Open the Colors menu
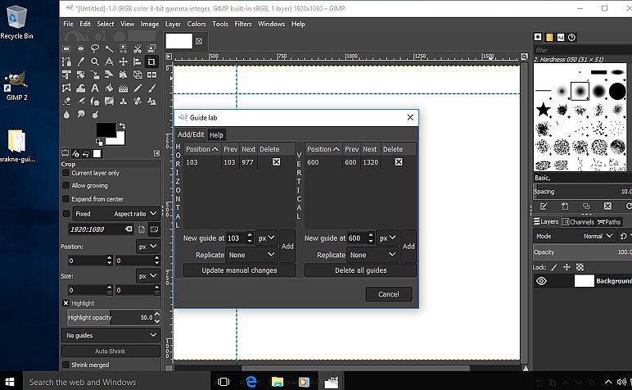This screenshot has width=632, height=390. click(x=196, y=24)
